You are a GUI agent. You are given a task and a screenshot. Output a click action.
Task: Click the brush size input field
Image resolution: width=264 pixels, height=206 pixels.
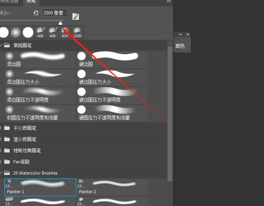[55, 13]
